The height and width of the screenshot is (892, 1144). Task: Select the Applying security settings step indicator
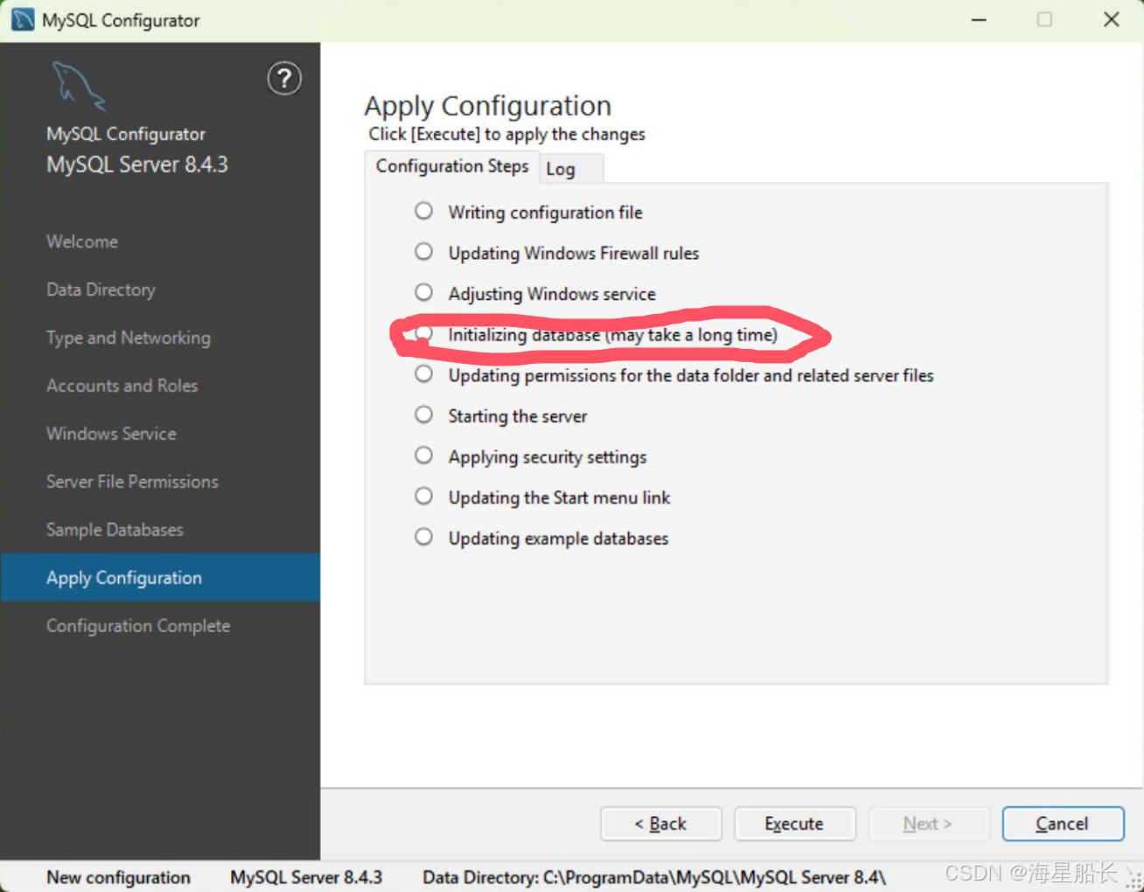pos(423,456)
